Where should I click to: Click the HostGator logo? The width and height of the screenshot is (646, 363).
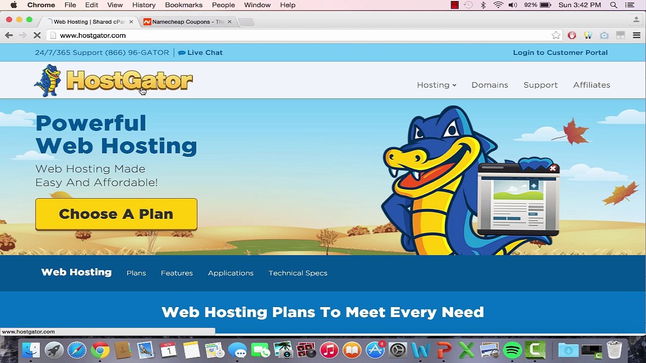tap(113, 81)
